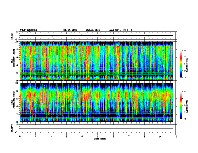Viewport: 198px width, 153px height.
Task: Click the "2" kHz tick of ch.2 frequency axis
Action: point(17,114)
